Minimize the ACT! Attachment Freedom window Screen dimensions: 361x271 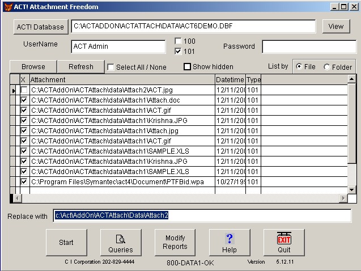[x=335, y=7]
